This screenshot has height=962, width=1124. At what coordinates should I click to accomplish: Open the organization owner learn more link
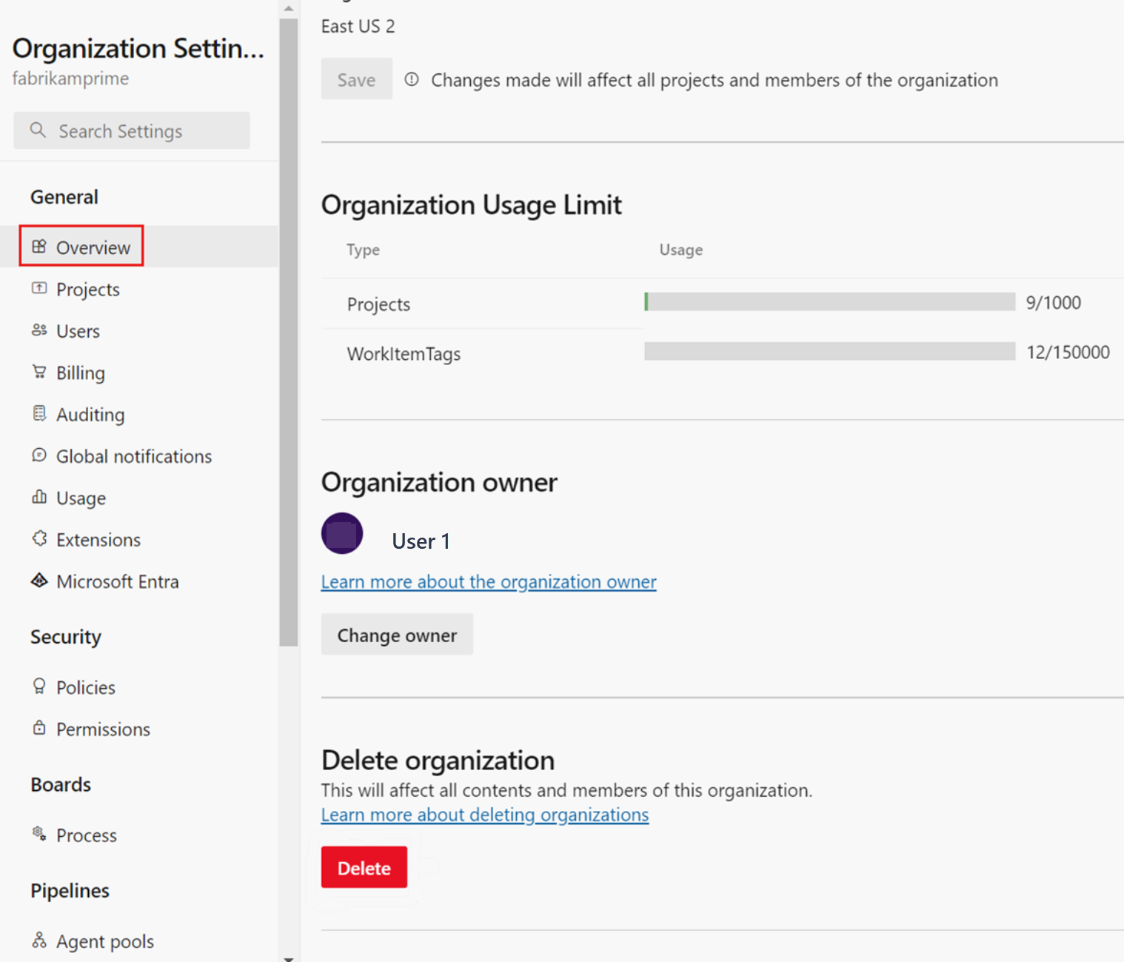click(488, 582)
